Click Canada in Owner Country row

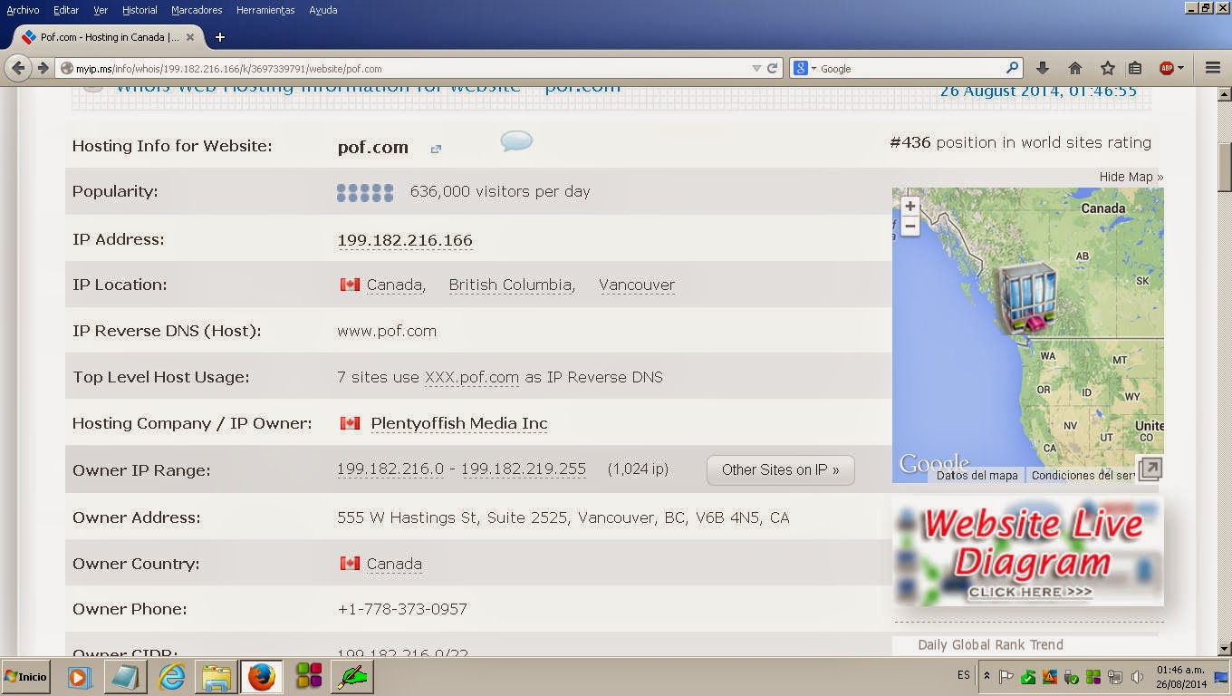pos(394,564)
